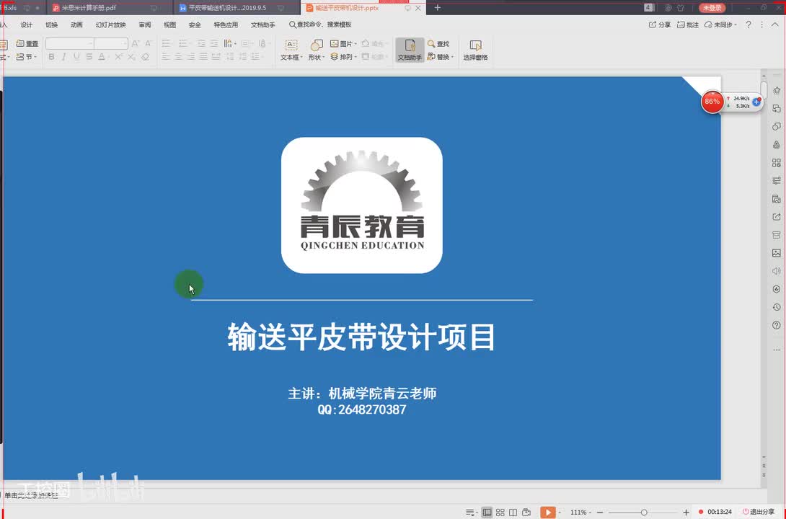Open the 排列 arrange tool
Viewport: 786px width, 519px height.
point(343,57)
